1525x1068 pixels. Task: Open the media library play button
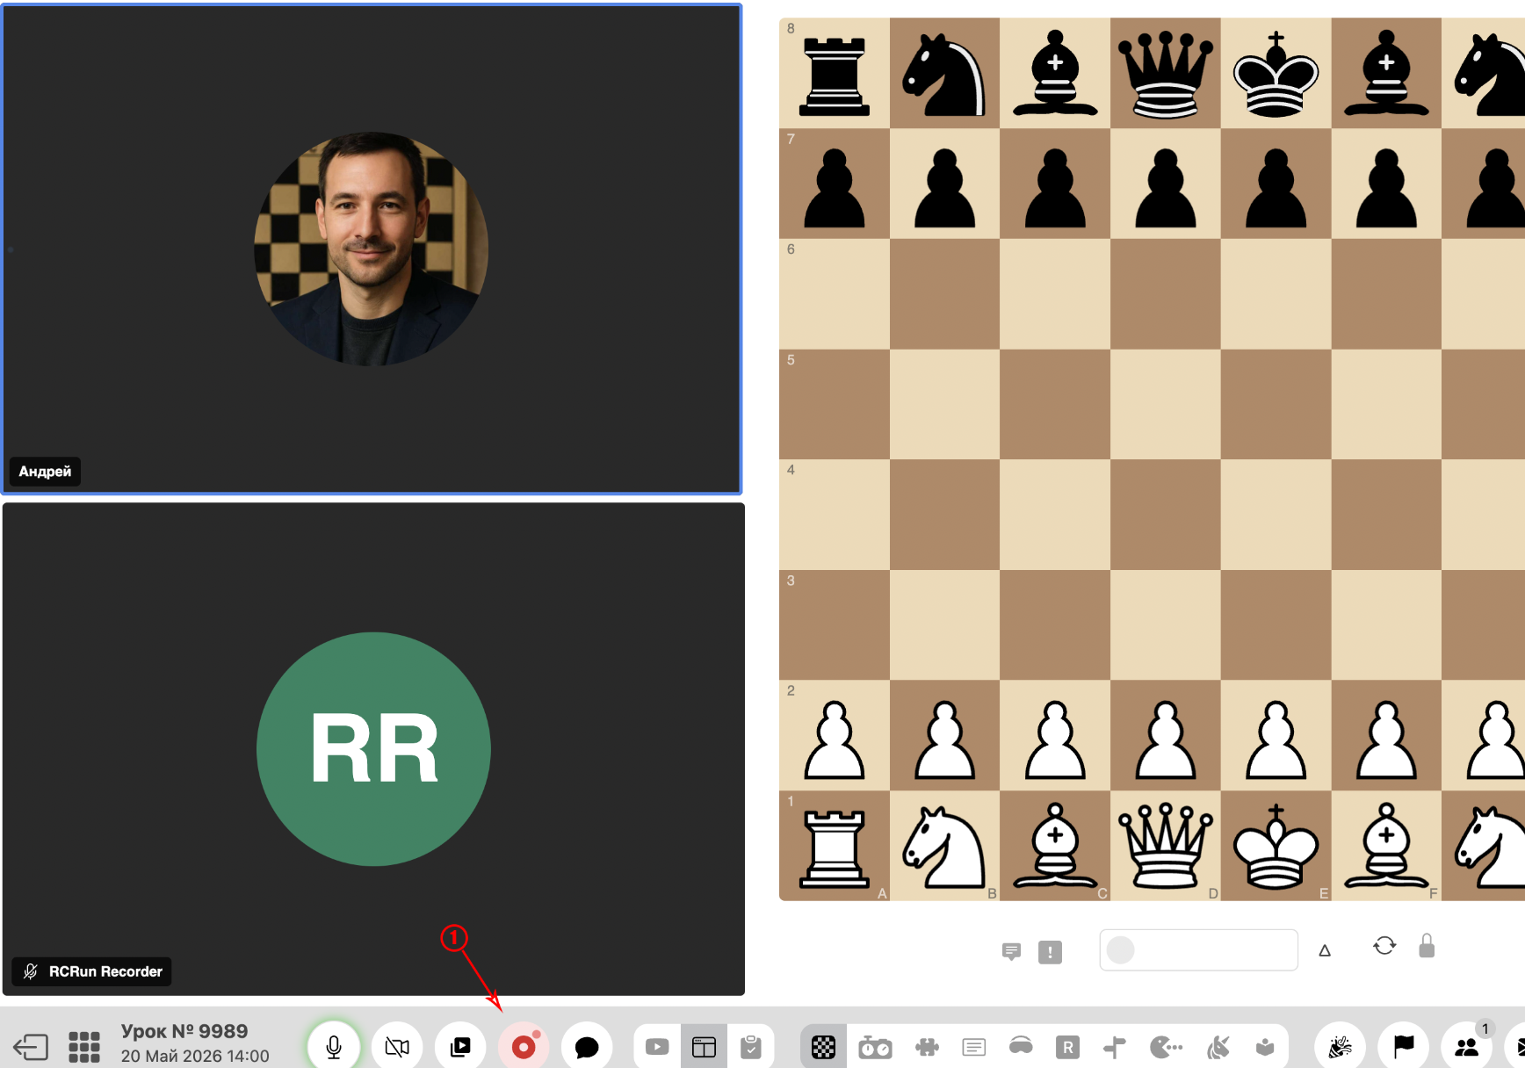(x=460, y=1047)
